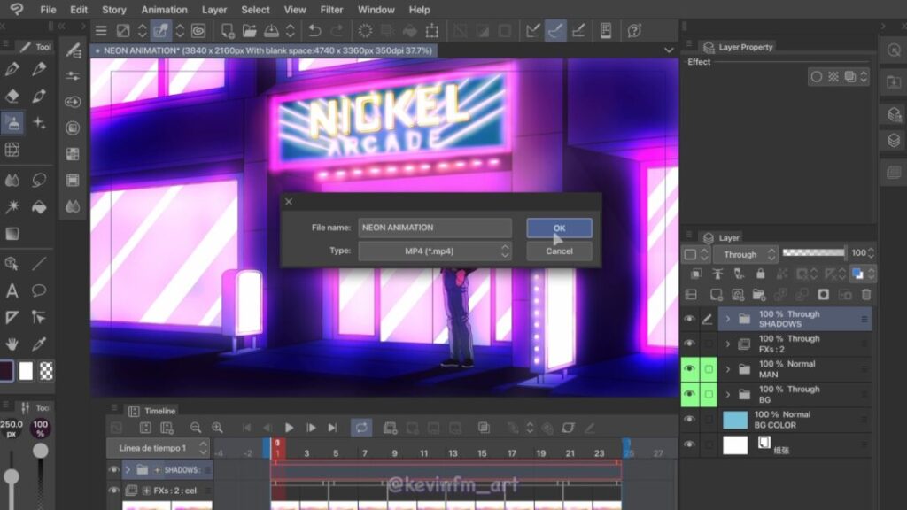
Task: Select the Text tool
Action: [x=12, y=290]
